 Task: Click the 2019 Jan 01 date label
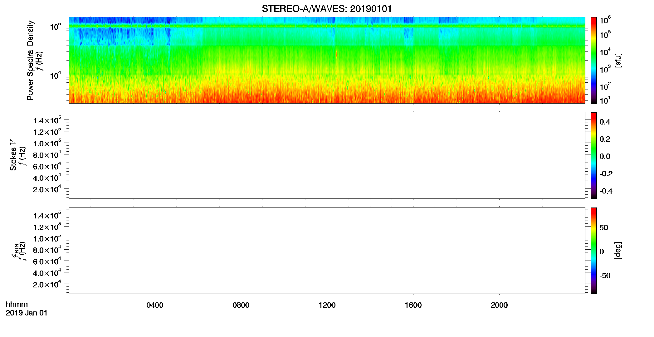27,313
